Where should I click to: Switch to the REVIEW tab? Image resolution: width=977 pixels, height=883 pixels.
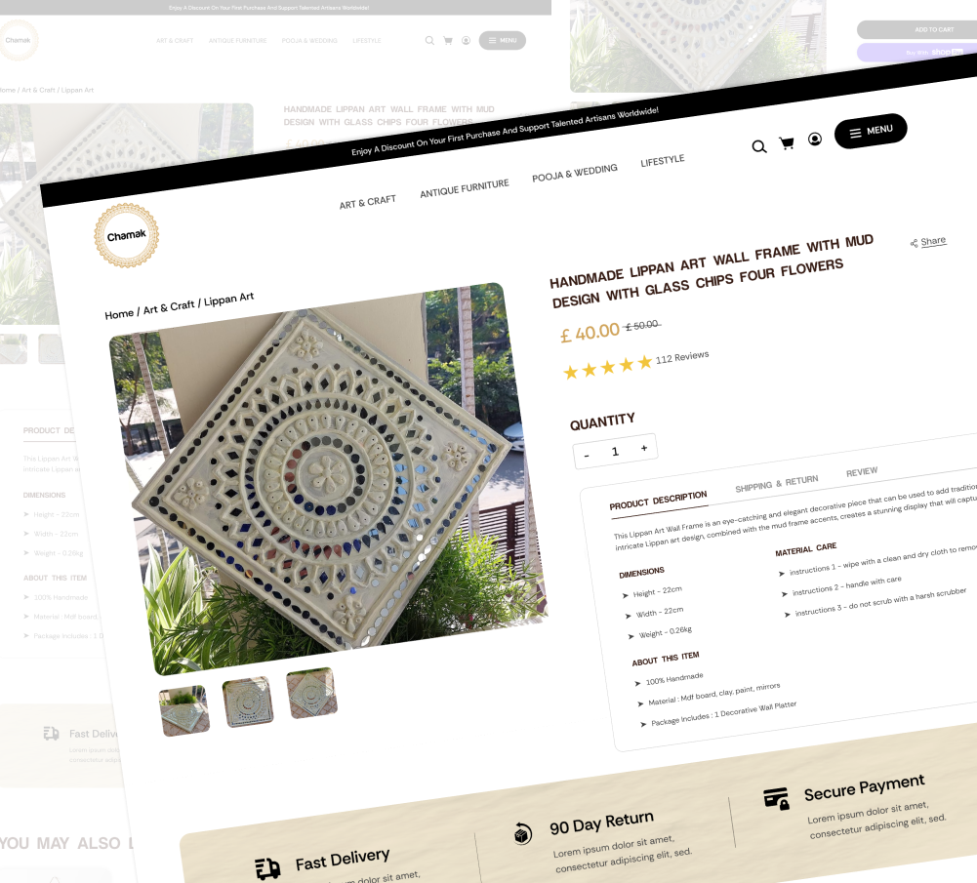pyautogui.click(x=862, y=472)
